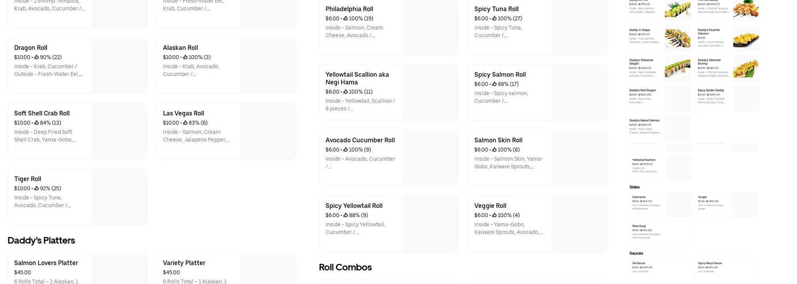Click thumbs-up icon on Spicy Yellowtail Roll

click(346, 216)
